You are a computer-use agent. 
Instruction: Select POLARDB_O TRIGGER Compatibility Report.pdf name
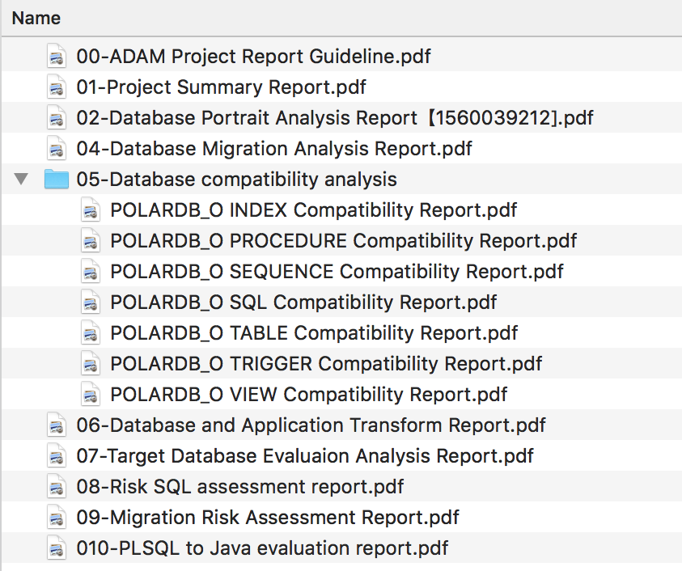(326, 364)
